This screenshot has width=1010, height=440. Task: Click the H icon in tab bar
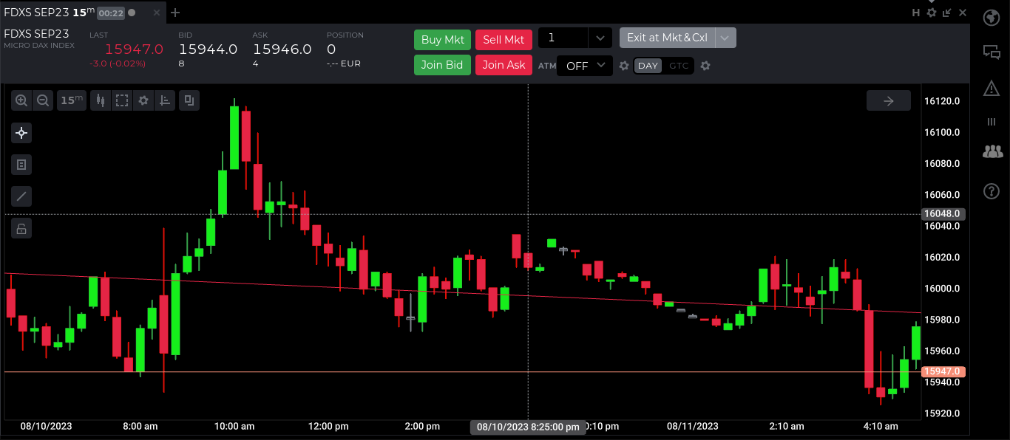coord(916,13)
